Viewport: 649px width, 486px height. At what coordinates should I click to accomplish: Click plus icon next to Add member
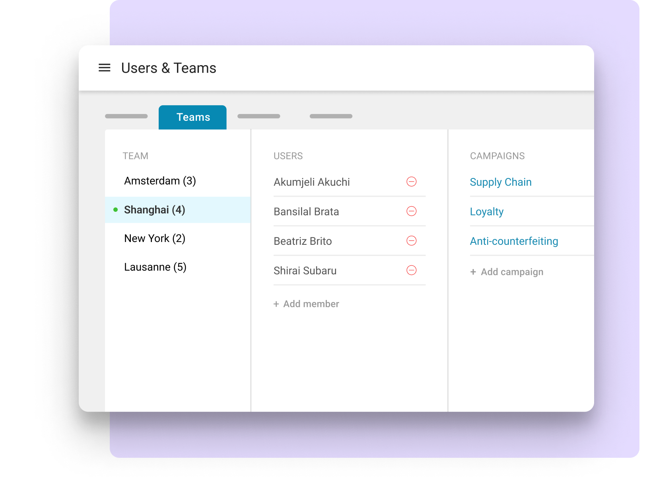pos(276,304)
